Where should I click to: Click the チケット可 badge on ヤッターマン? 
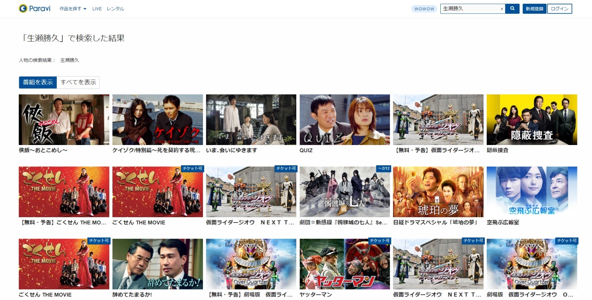point(380,240)
